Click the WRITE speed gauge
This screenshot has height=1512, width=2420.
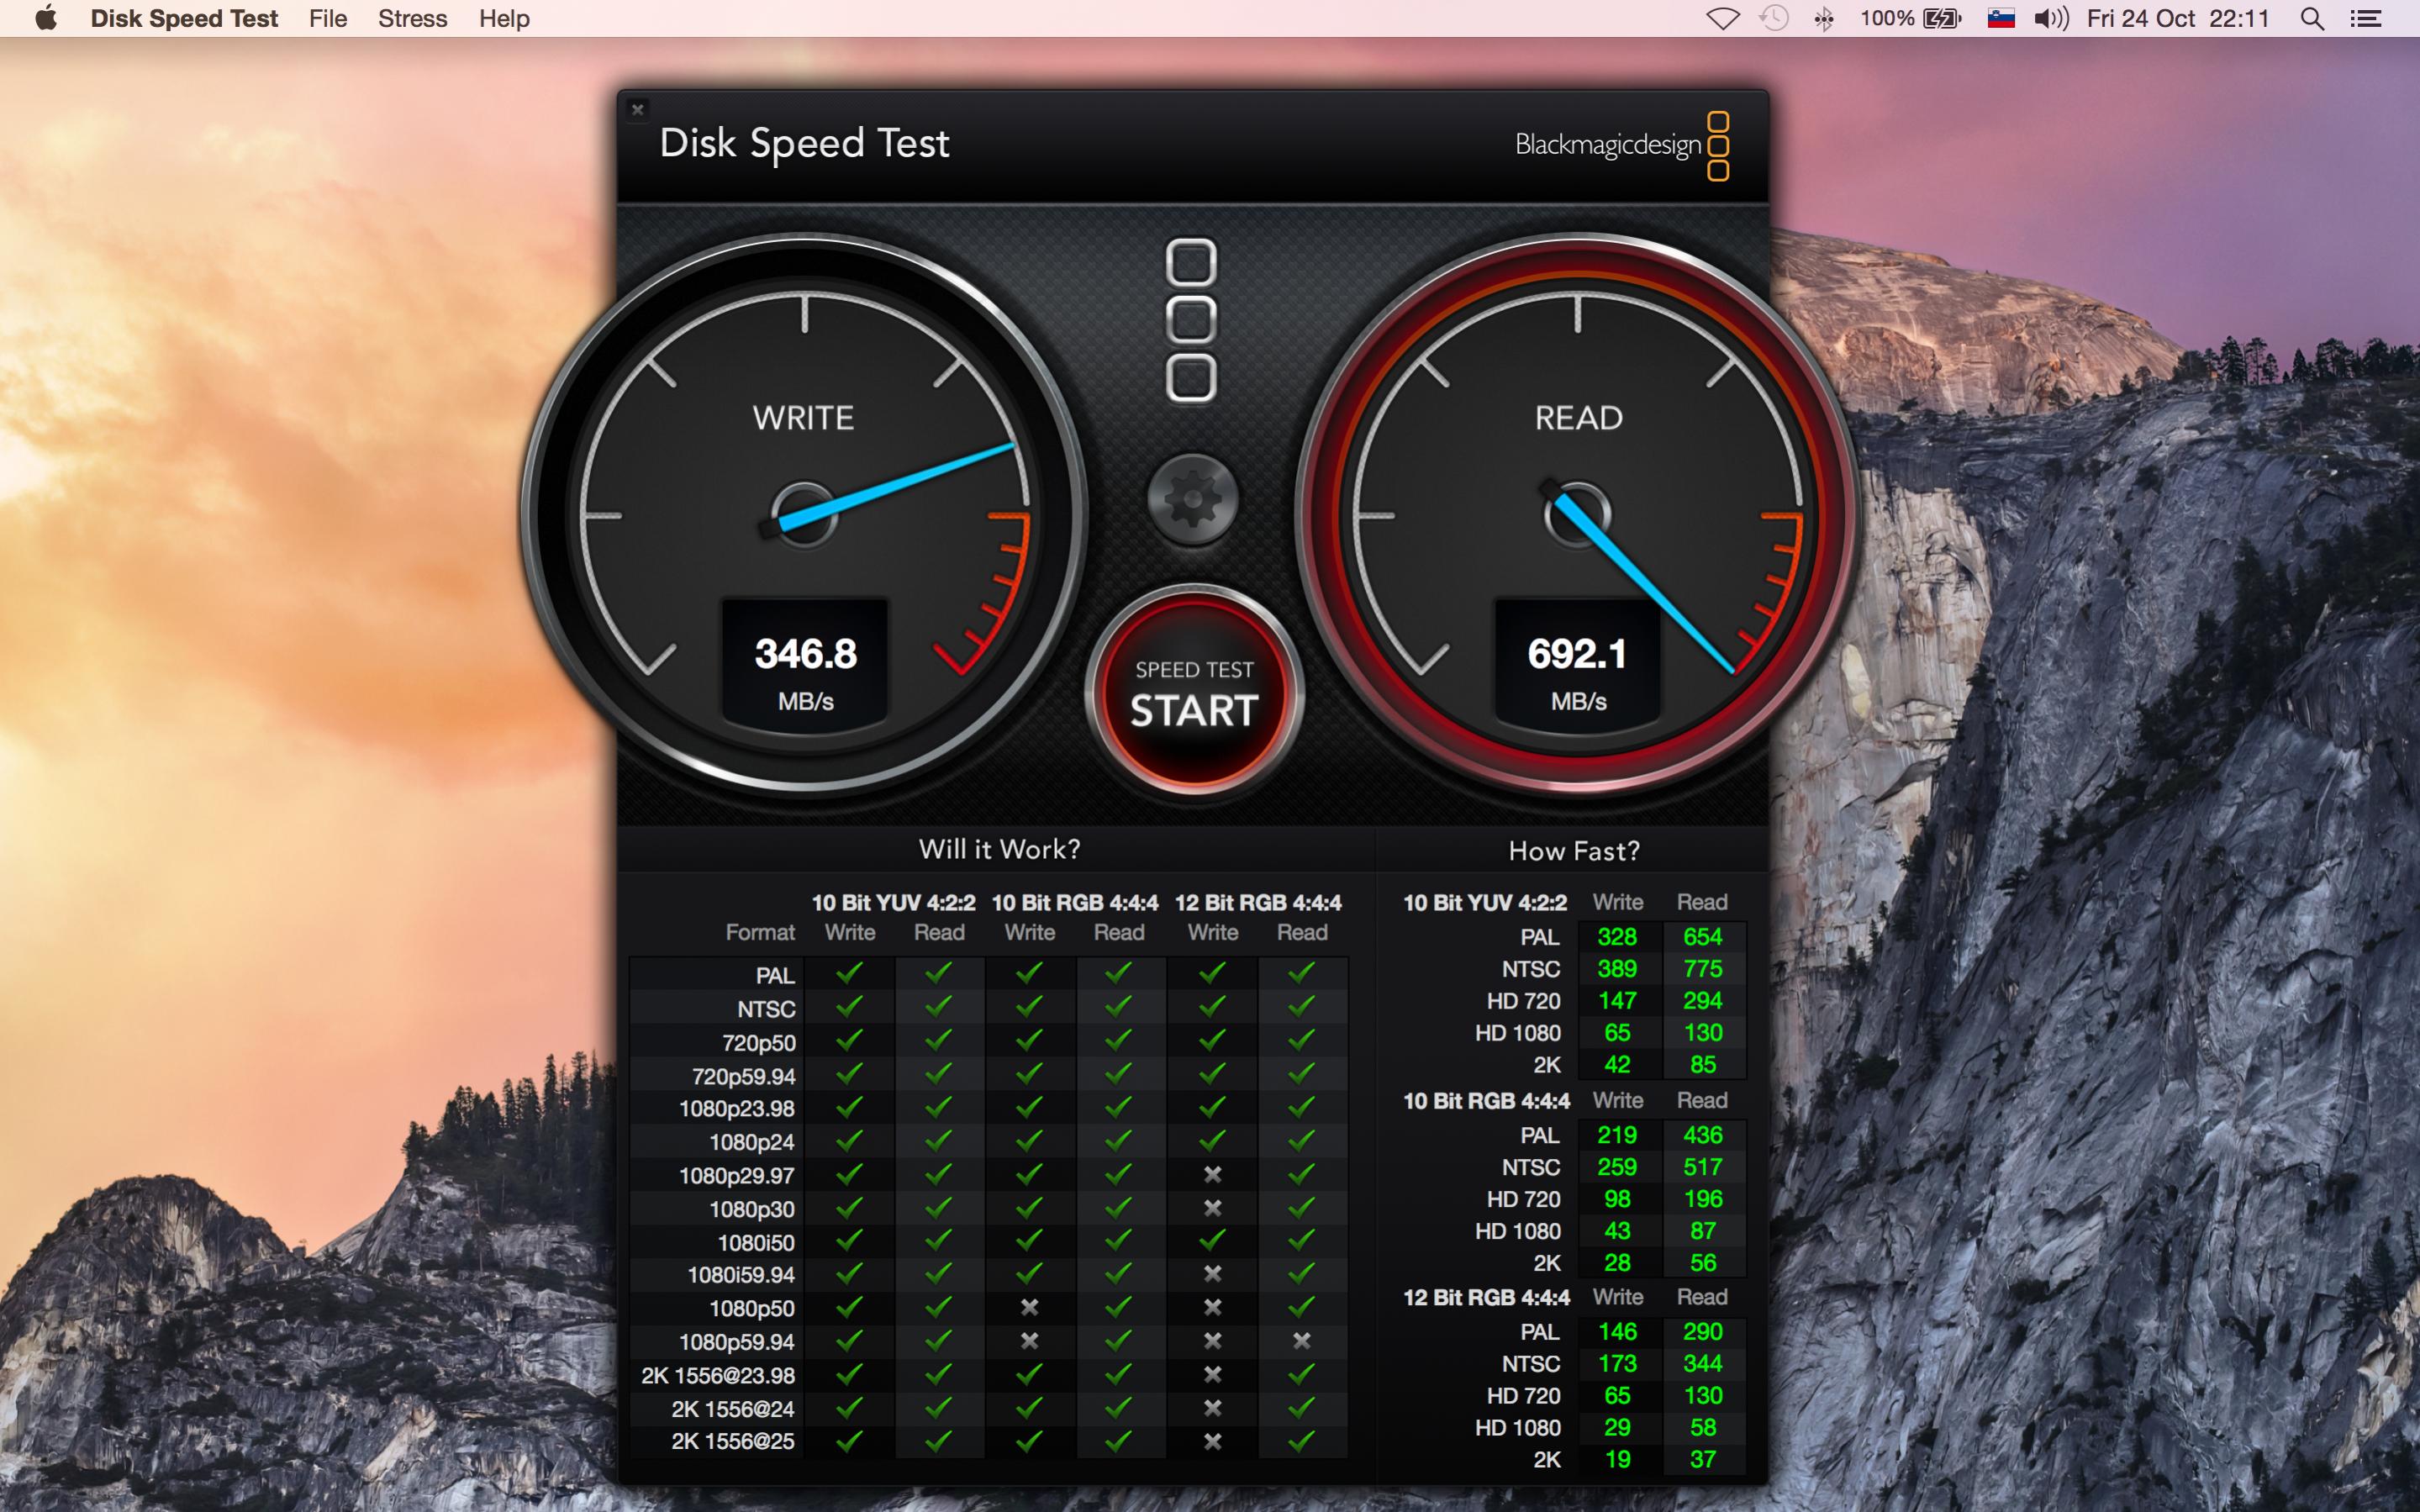point(804,515)
